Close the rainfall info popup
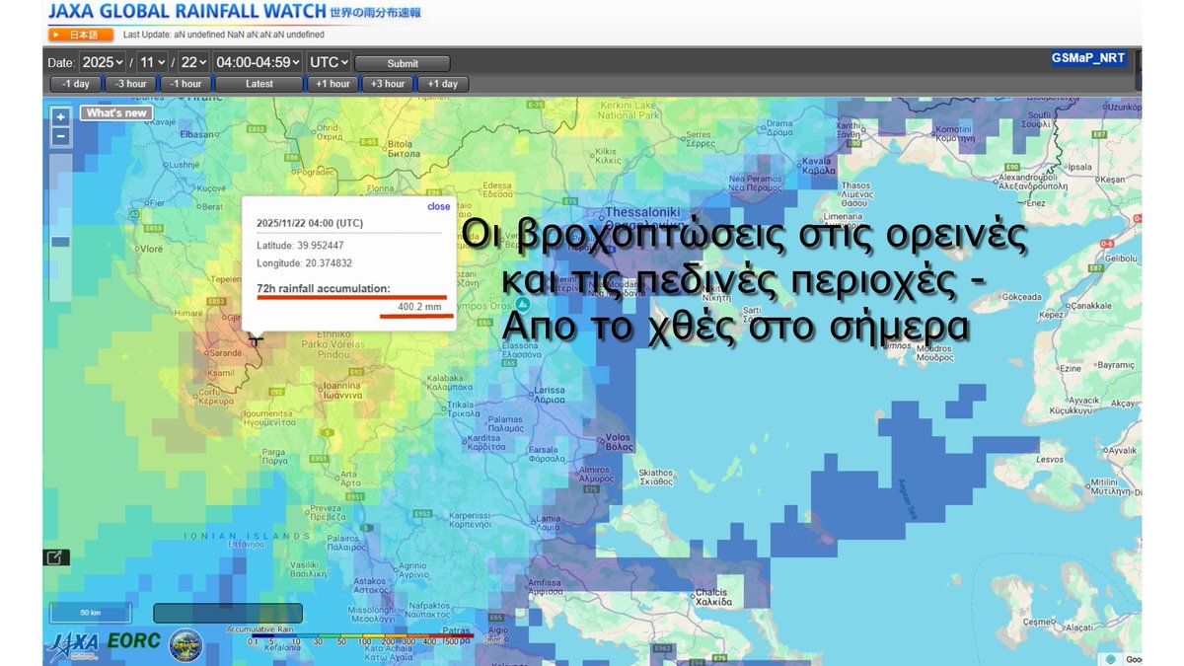The image size is (1184, 666). (x=438, y=206)
